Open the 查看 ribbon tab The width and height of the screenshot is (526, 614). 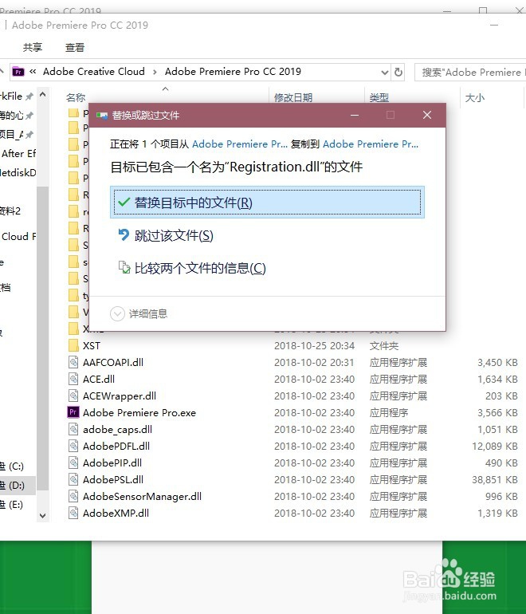pyautogui.click(x=75, y=47)
